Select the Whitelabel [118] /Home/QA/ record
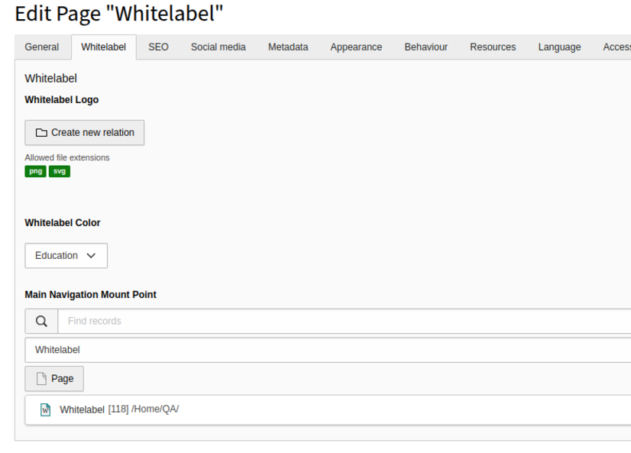The image size is (631, 453). pyautogui.click(x=328, y=409)
